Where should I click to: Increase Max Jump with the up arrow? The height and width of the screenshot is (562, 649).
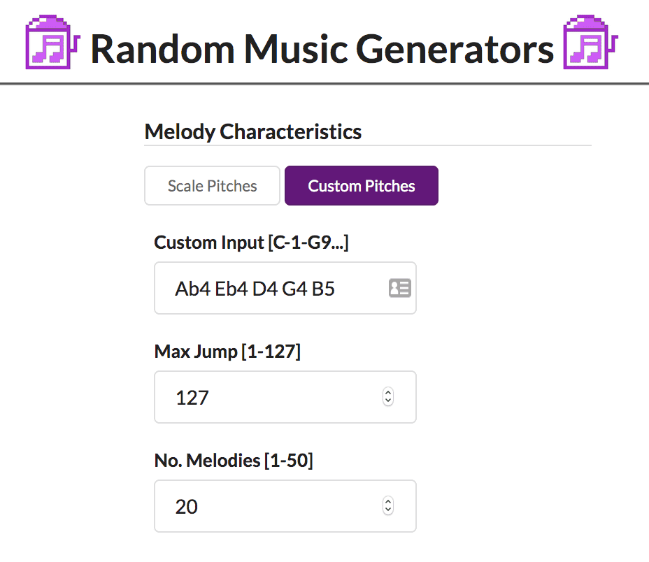388,392
